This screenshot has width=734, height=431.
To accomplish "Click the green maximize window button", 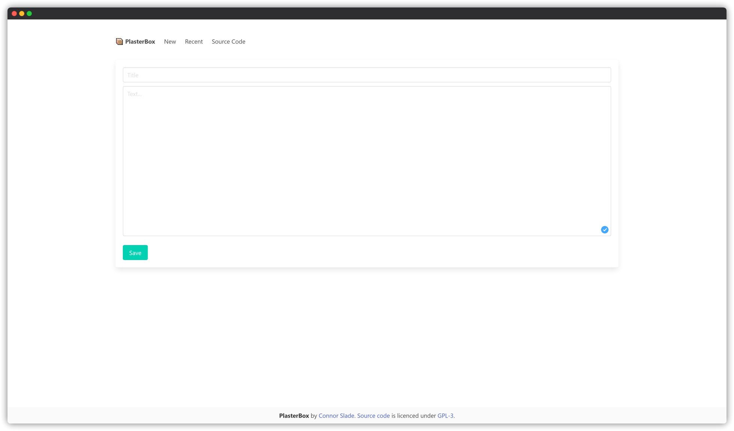I will (x=29, y=13).
